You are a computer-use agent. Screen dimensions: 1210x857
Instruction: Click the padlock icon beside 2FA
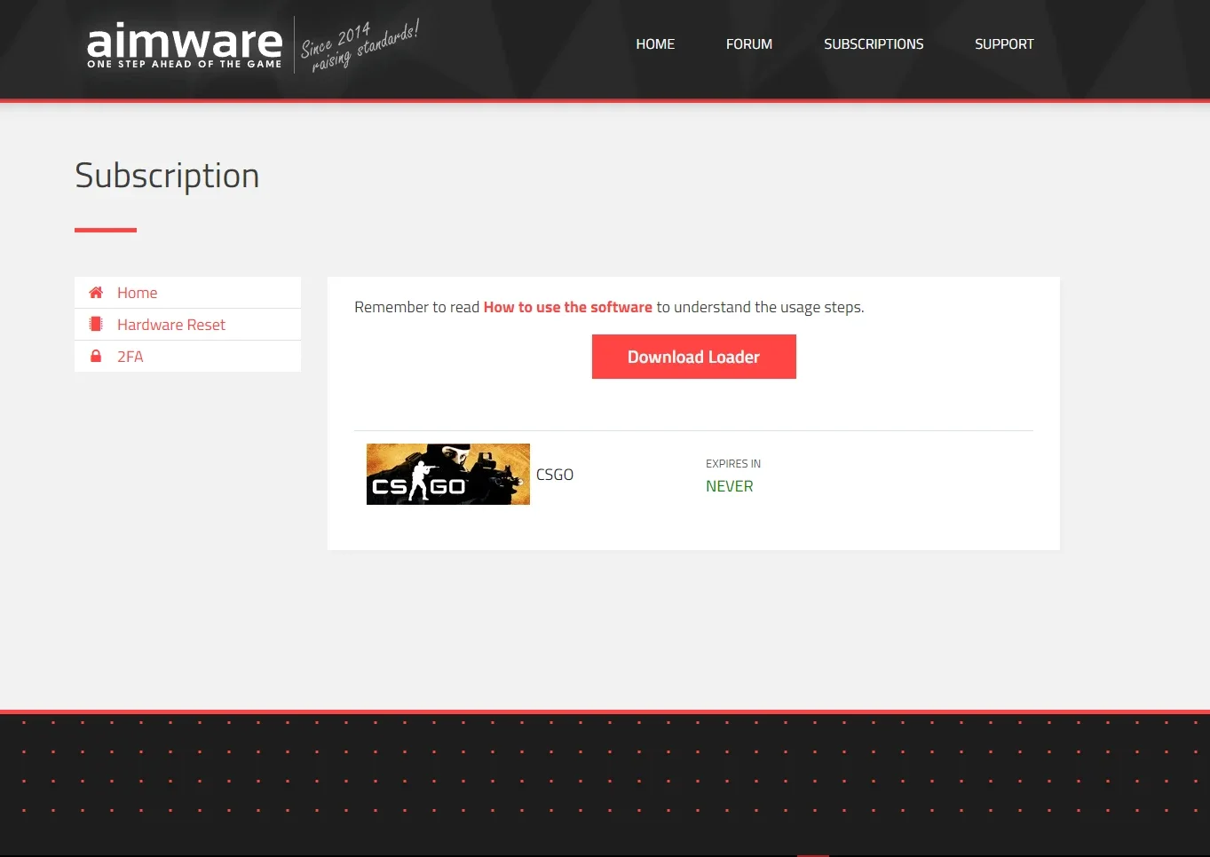(96, 356)
